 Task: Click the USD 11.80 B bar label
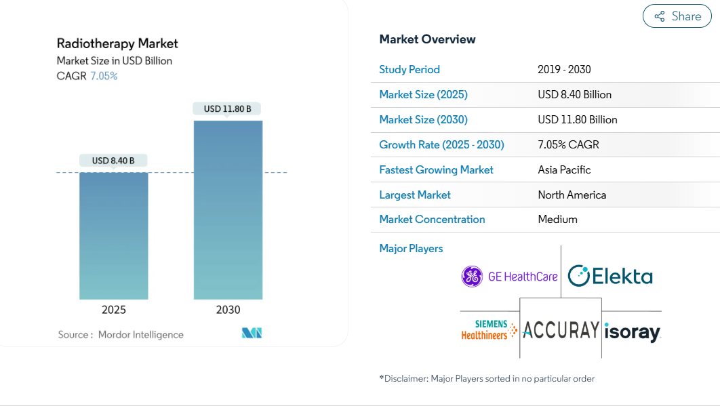(x=227, y=109)
